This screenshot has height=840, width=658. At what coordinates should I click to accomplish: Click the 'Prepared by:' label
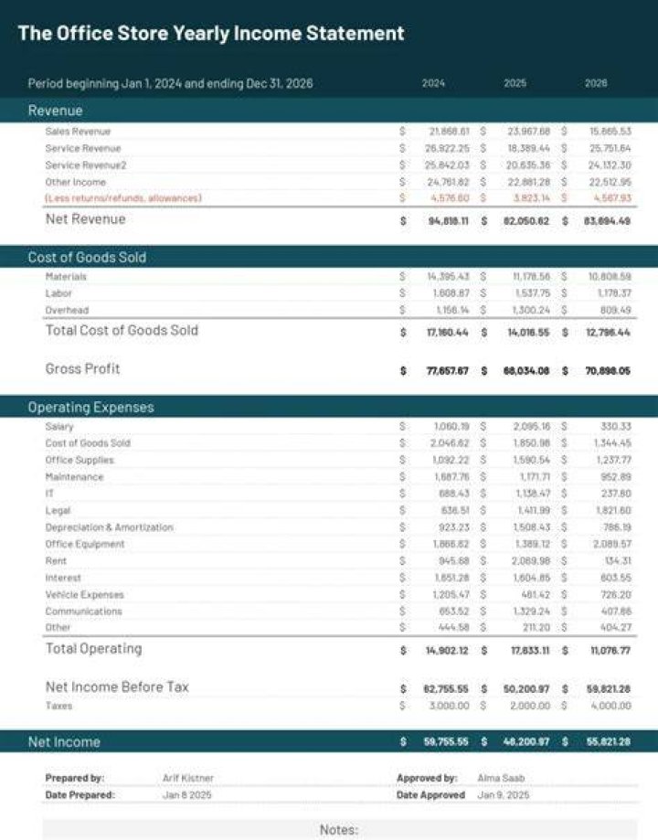click(x=74, y=778)
